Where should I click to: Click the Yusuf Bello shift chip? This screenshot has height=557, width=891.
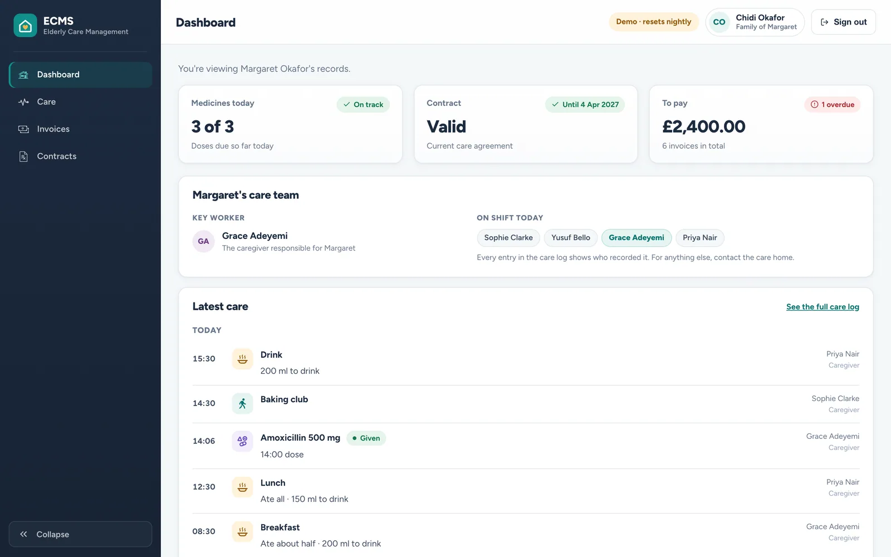(571, 238)
